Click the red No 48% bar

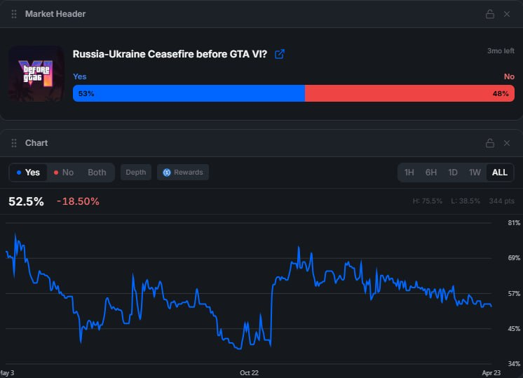coord(409,93)
